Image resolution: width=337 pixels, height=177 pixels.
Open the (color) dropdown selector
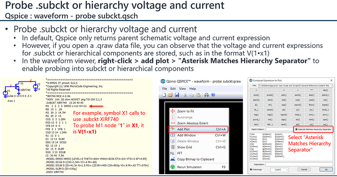click(x=279, y=170)
